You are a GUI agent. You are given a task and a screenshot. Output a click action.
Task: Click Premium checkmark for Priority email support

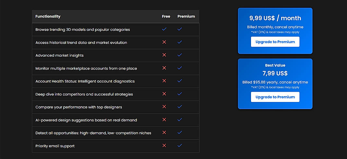pos(180,145)
